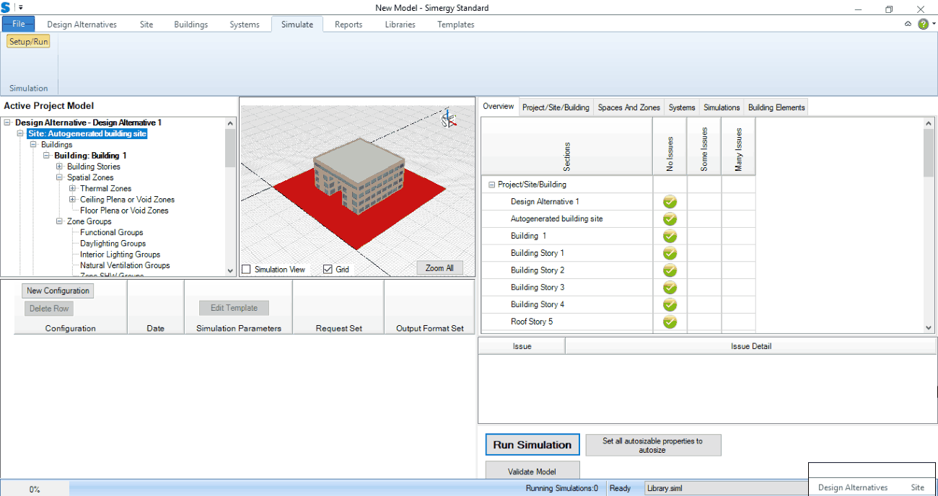Switch to the Spaces And Zones tab

click(629, 107)
